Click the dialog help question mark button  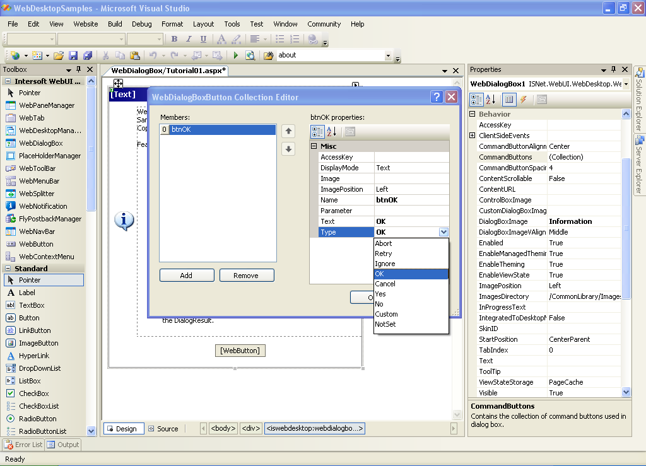click(x=437, y=96)
